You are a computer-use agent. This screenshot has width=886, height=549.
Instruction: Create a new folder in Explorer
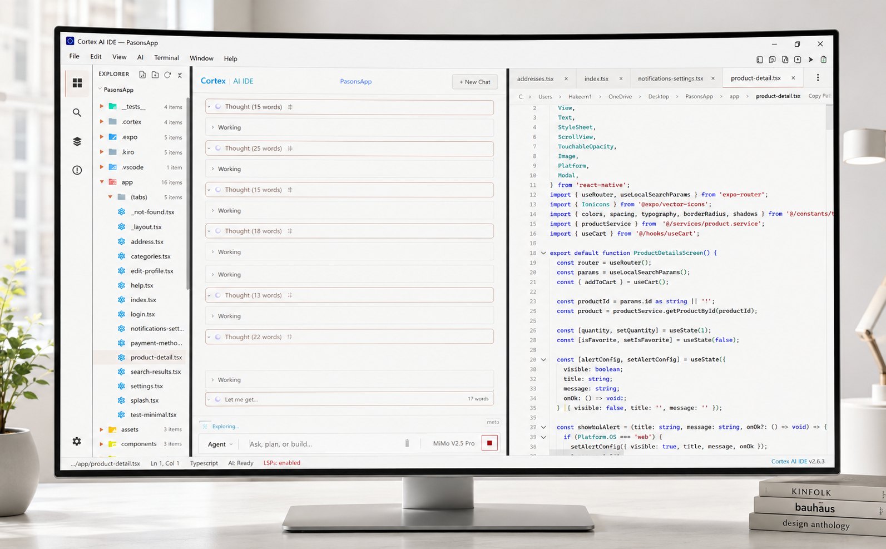[x=155, y=75]
